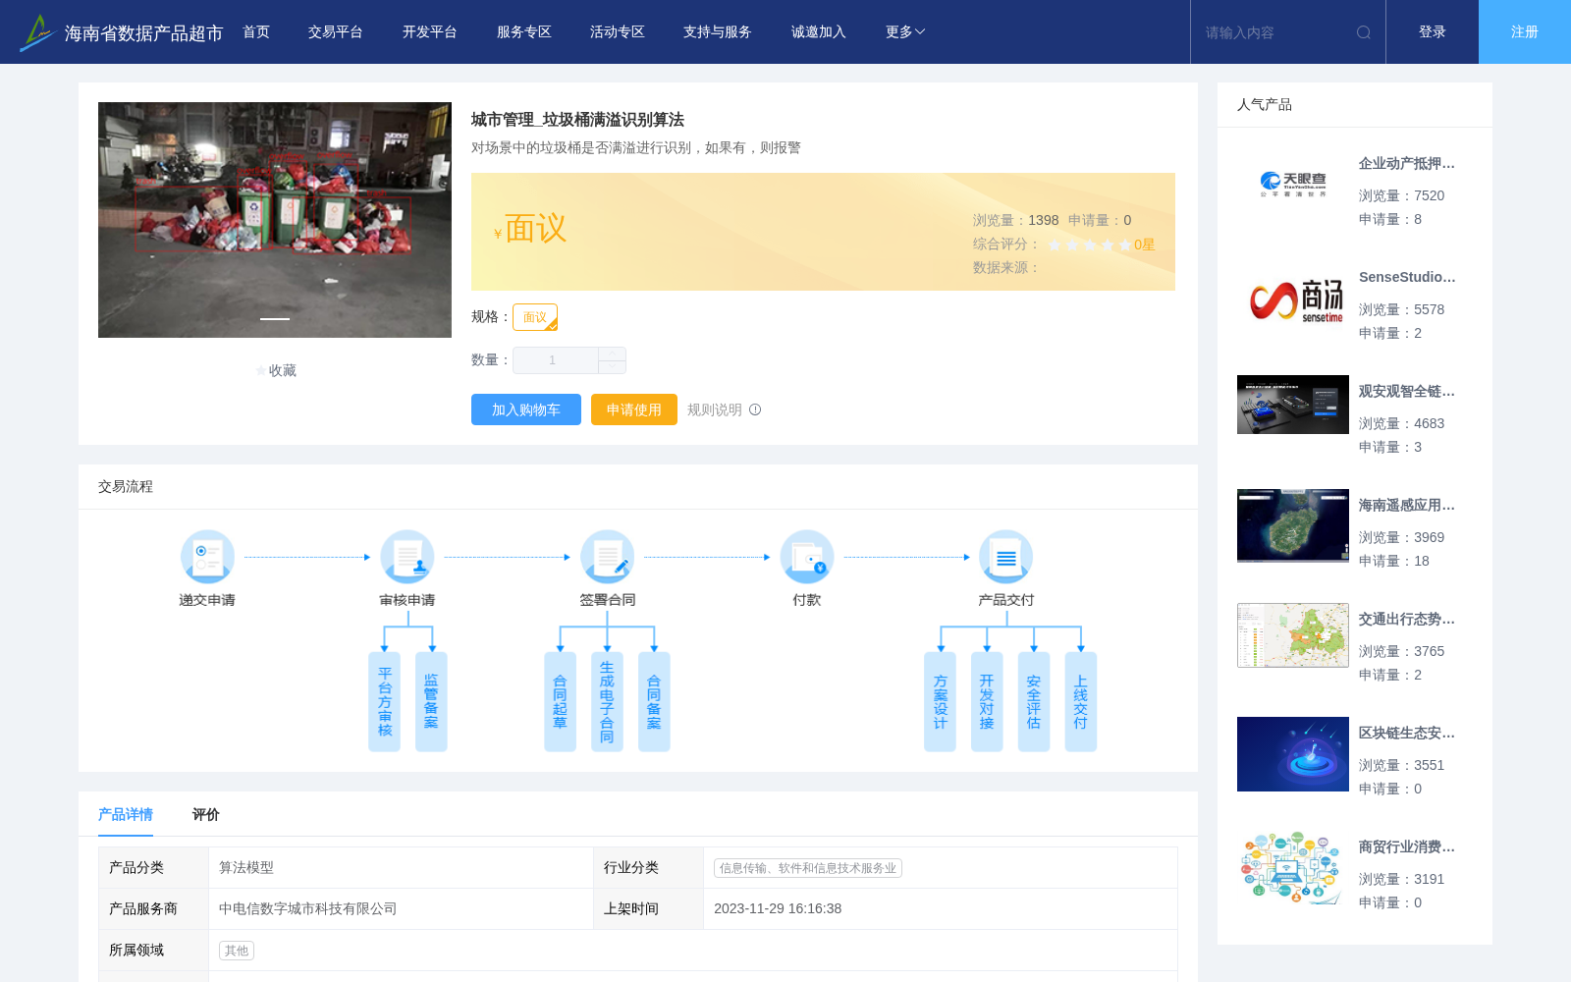Click the fifth rating star
The width and height of the screenshot is (1571, 982).
click(x=1125, y=245)
